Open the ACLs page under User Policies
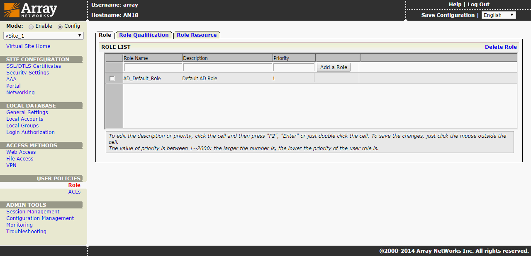Screen dimensions: 531x256 click(74, 192)
